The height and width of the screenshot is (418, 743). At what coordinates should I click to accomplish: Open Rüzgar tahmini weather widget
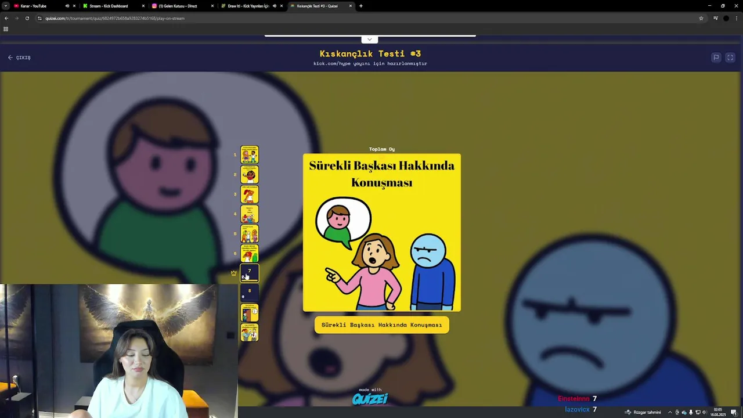pyautogui.click(x=643, y=412)
